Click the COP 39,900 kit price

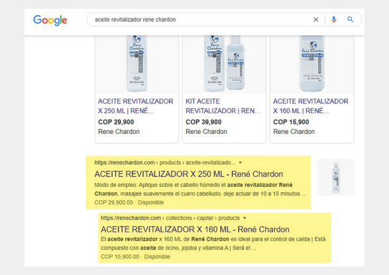(203, 122)
